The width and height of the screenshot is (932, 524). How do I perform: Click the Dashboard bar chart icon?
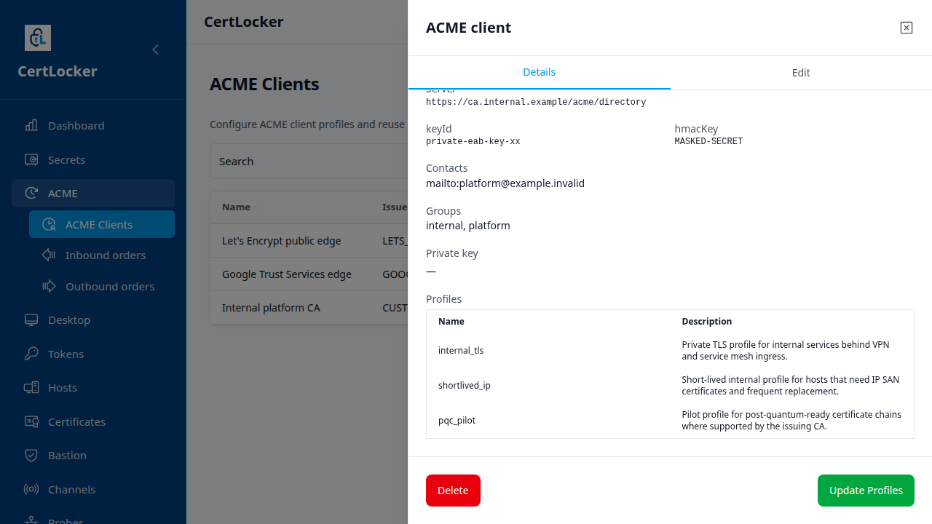point(31,125)
